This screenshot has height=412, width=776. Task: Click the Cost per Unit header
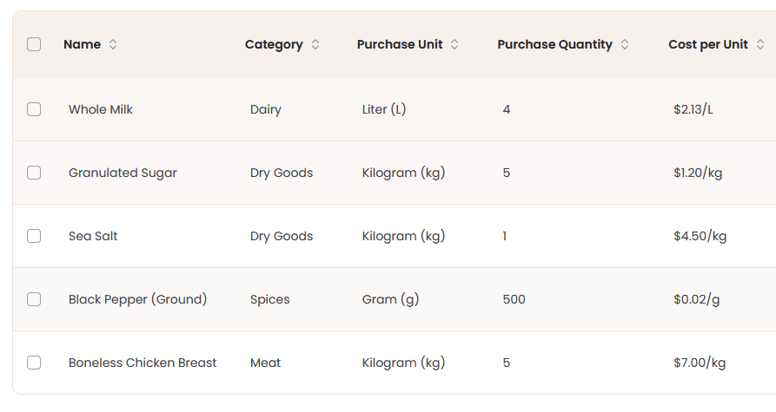[707, 44]
